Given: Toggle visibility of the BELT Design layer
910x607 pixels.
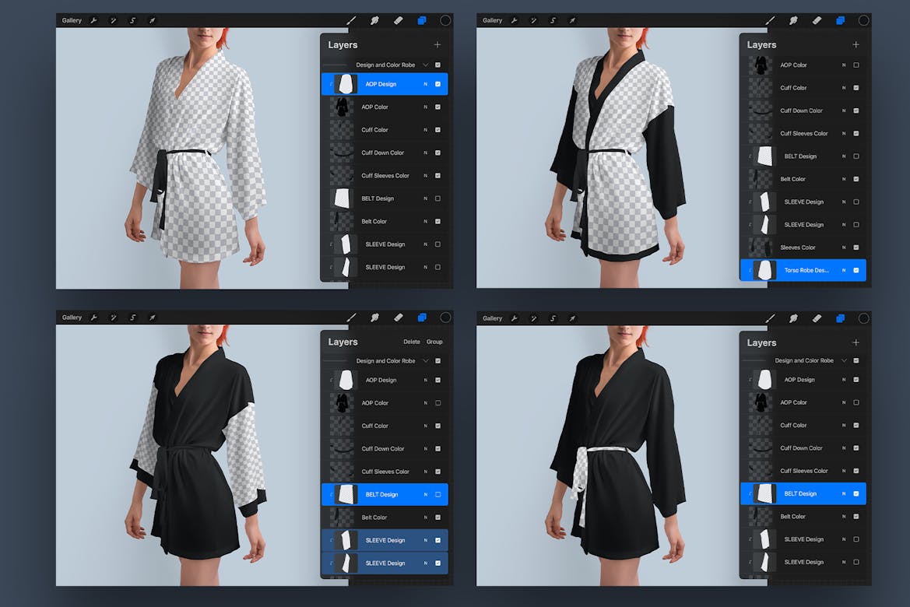Looking at the screenshot, I should 437,198.
